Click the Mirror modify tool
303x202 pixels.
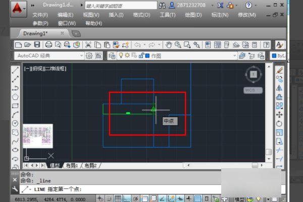pyautogui.click(x=279, y=88)
